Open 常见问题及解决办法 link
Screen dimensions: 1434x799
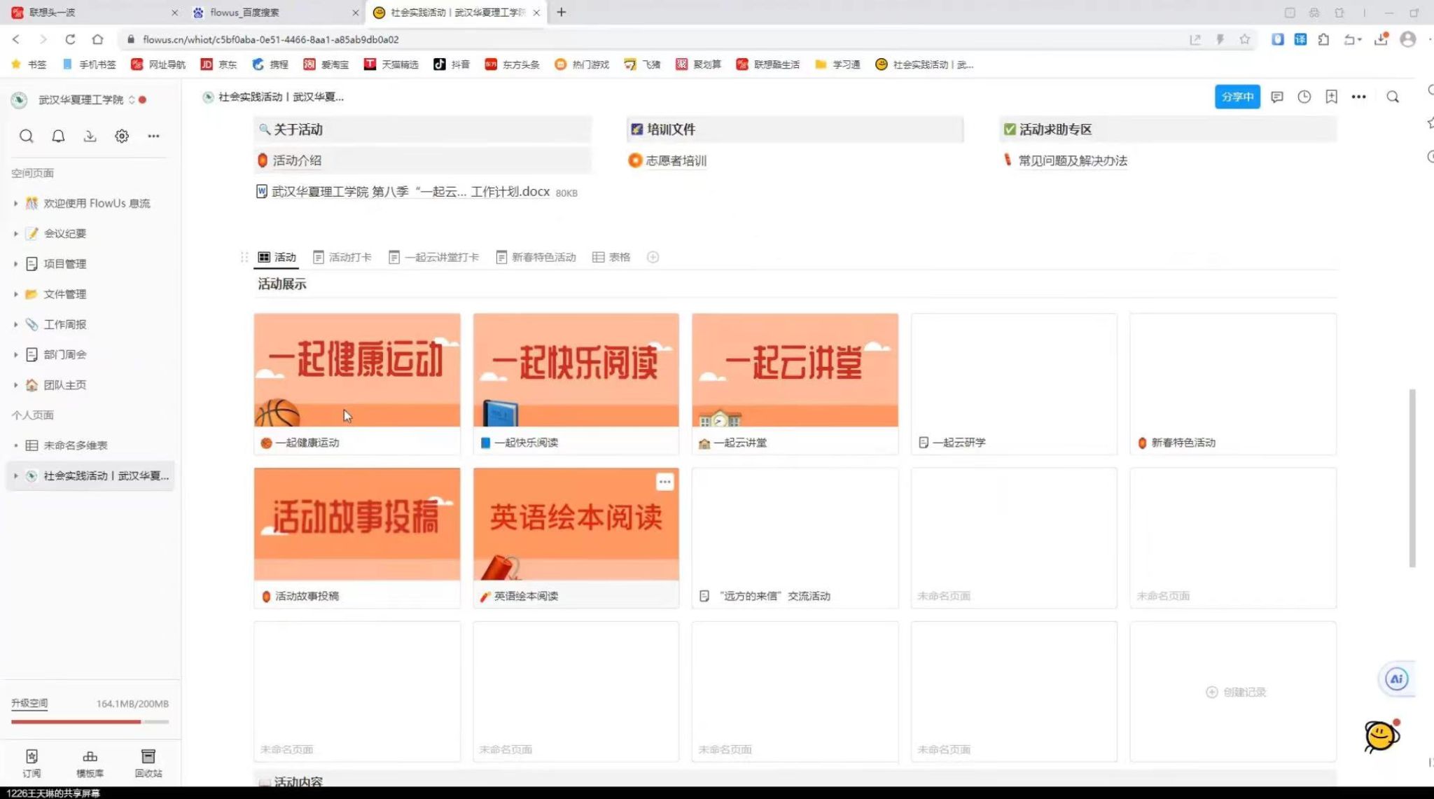click(x=1072, y=161)
